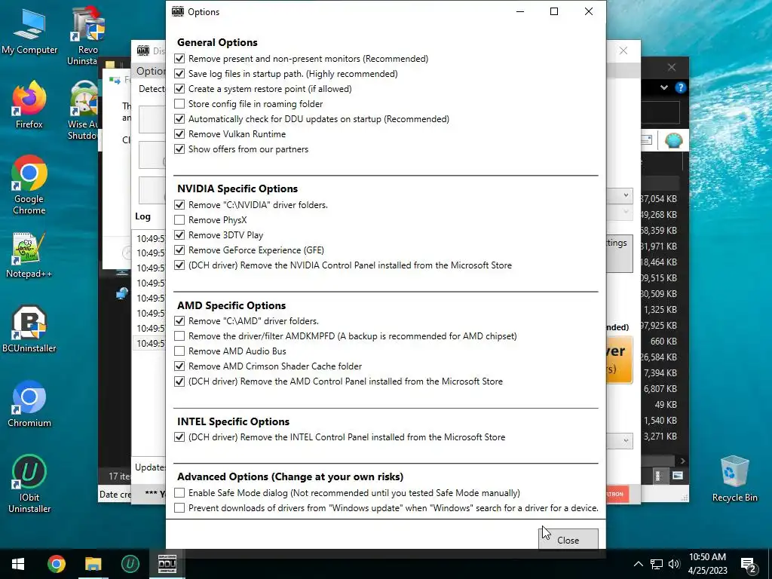Open the Windows Start menu

click(x=18, y=564)
